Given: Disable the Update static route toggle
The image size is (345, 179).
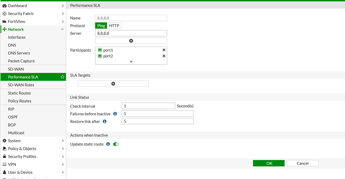Looking at the screenshot, I should (116, 144).
